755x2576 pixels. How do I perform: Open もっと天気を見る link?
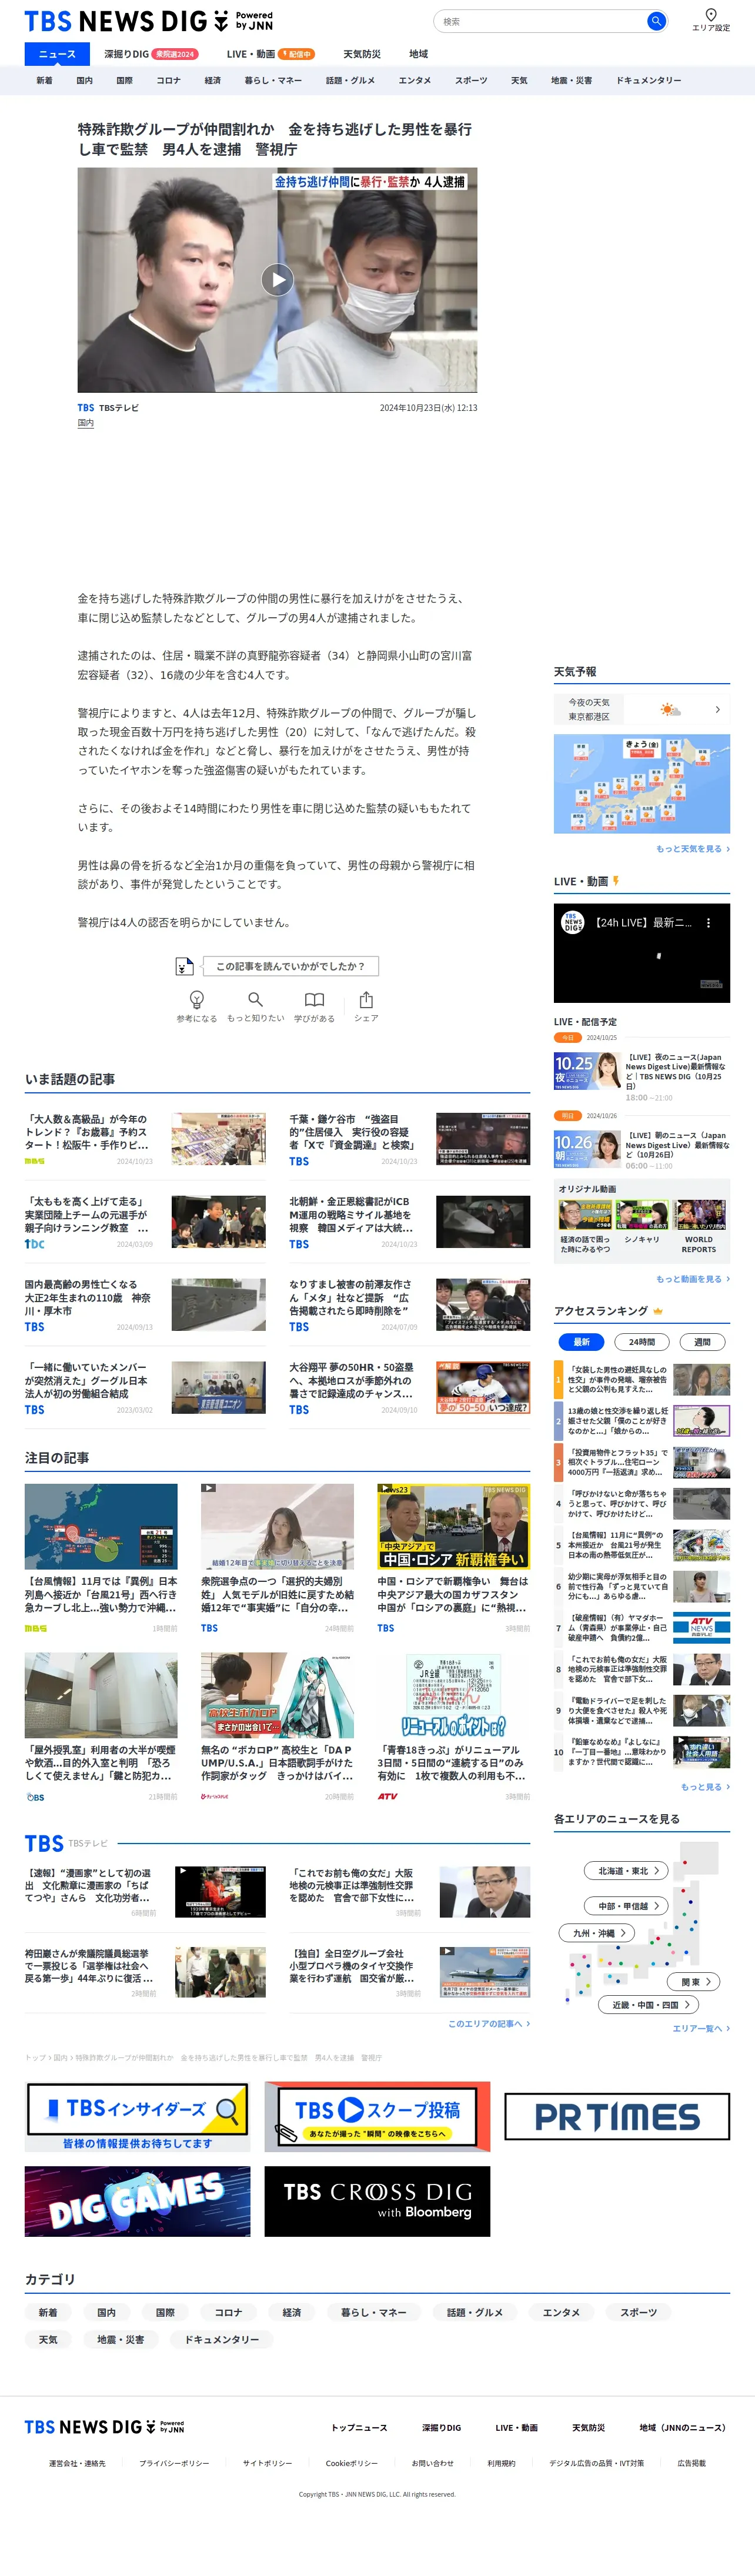692,849
